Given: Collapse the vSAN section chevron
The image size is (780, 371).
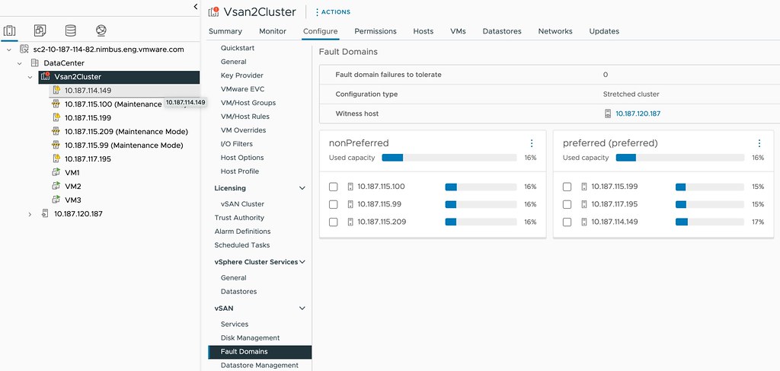Looking at the screenshot, I should [302, 309].
